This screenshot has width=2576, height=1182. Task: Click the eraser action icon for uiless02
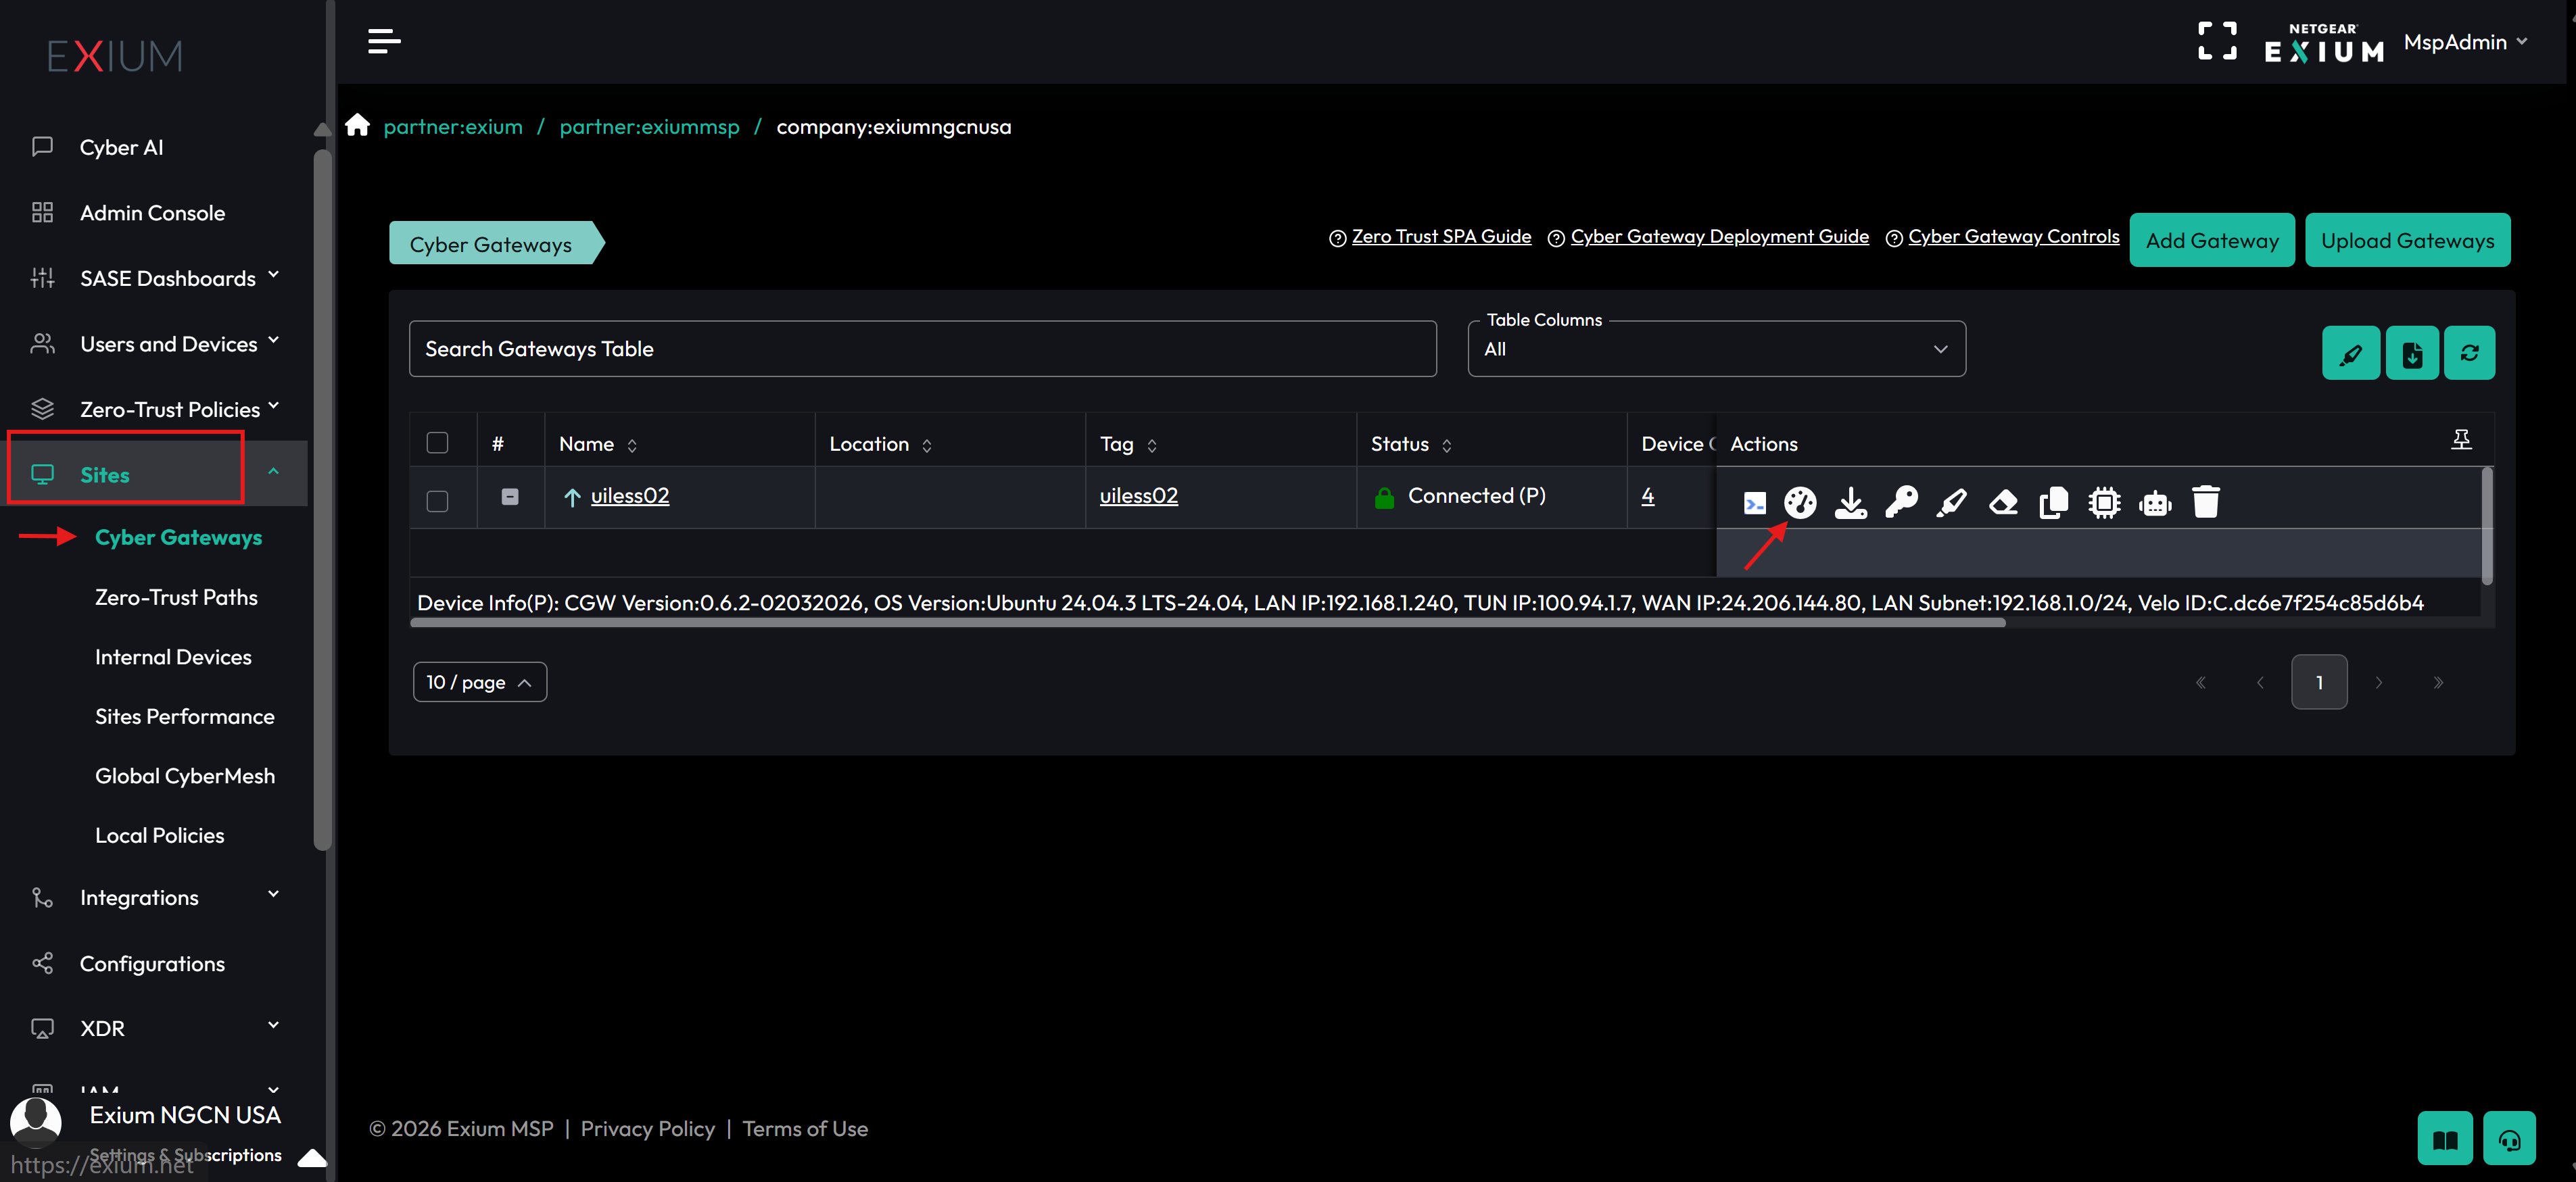2003,503
